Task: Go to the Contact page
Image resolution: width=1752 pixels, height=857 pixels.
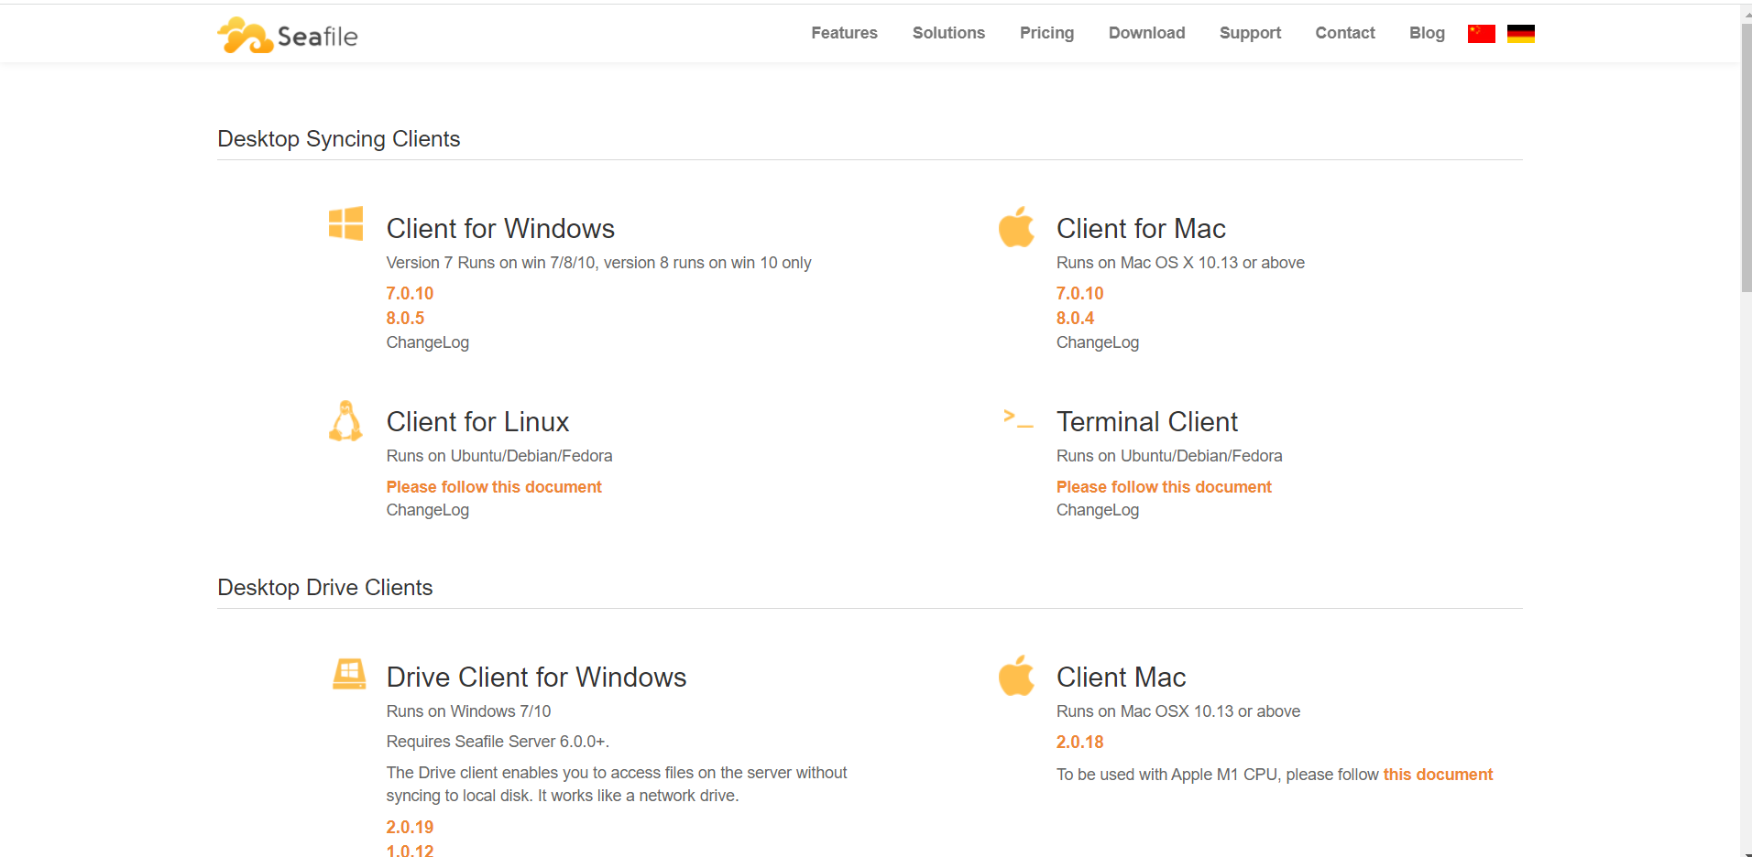Action: (1345, 33)
